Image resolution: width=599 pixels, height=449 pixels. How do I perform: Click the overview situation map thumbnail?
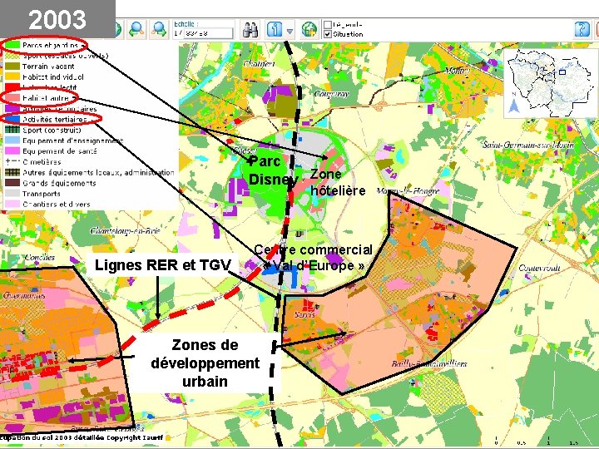pos(551,82)
